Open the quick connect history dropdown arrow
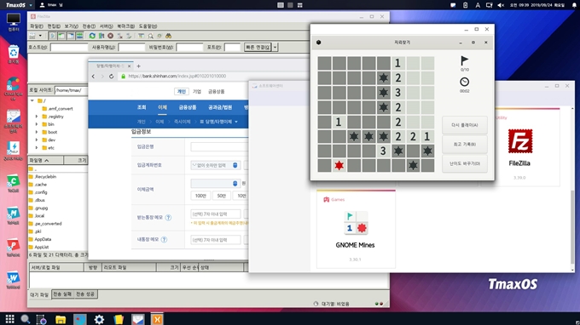This screenshot has width=580, height=325. tap(275, 48)
